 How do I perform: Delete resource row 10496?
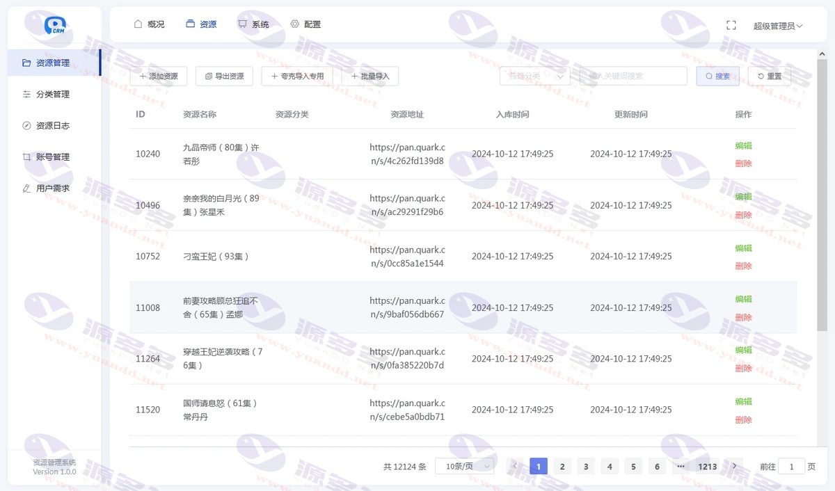tap(743, 215)
